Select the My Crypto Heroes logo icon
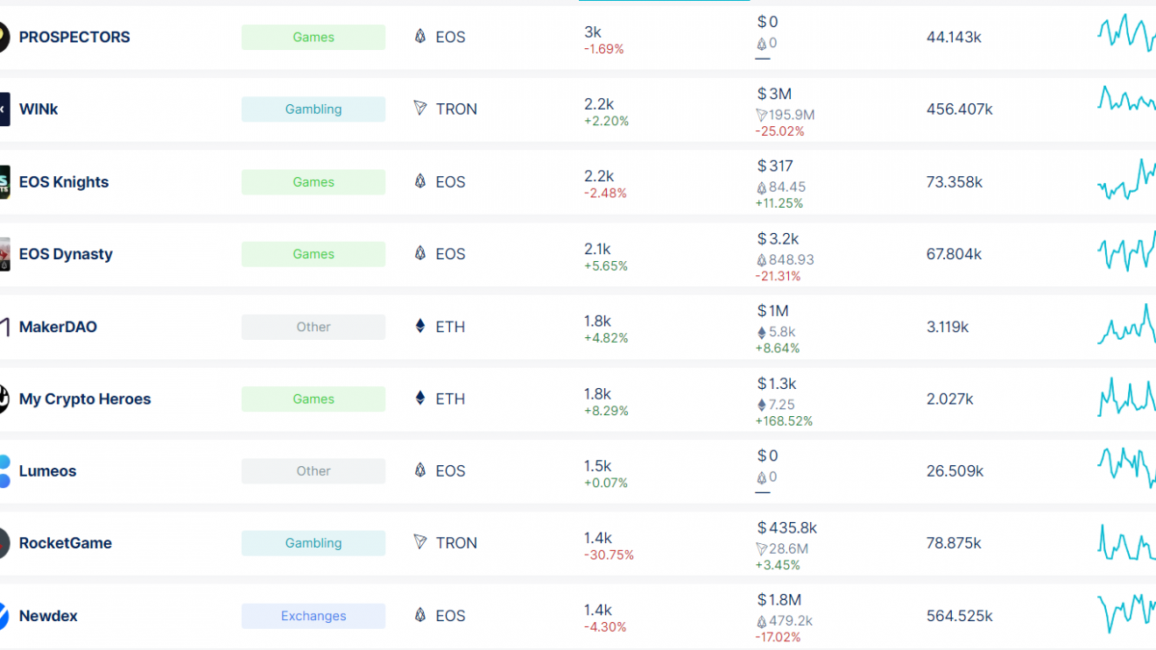Image resolution: width=1156 pixels, height=650 pixels. [x=4, y=399]
